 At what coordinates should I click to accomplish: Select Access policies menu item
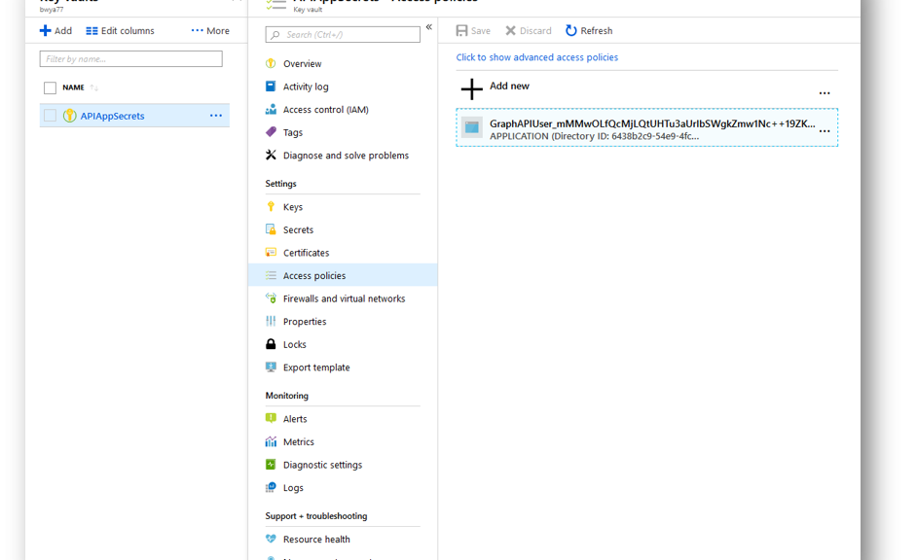[x=343, y=275]
